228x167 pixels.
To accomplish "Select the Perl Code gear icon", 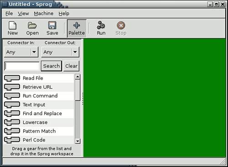I will pyautogui.click(x=12, y=140).
